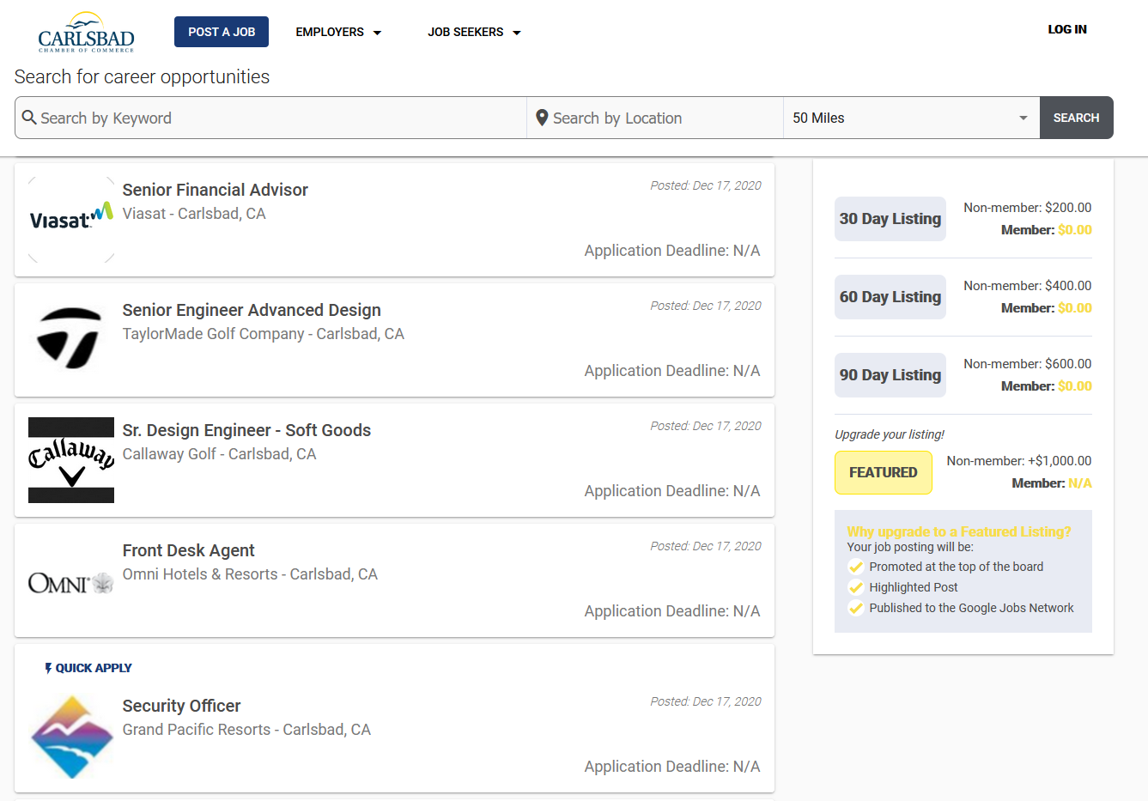This screenshot has height=801, width=1148.
Task: Click 'TaylorMade Golf Company - Carlsbad, CA' text
Action: coord(263,334)
